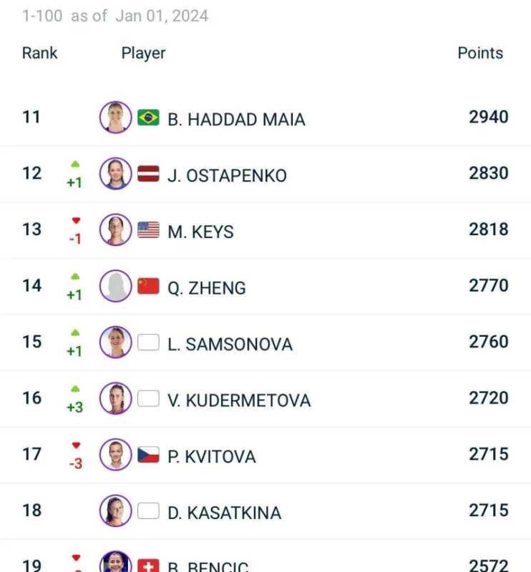The width and height of the screenshot is (531, 572).
Task: Click the green +3 indicator for rank 16
Action: (x=74, y=407)
